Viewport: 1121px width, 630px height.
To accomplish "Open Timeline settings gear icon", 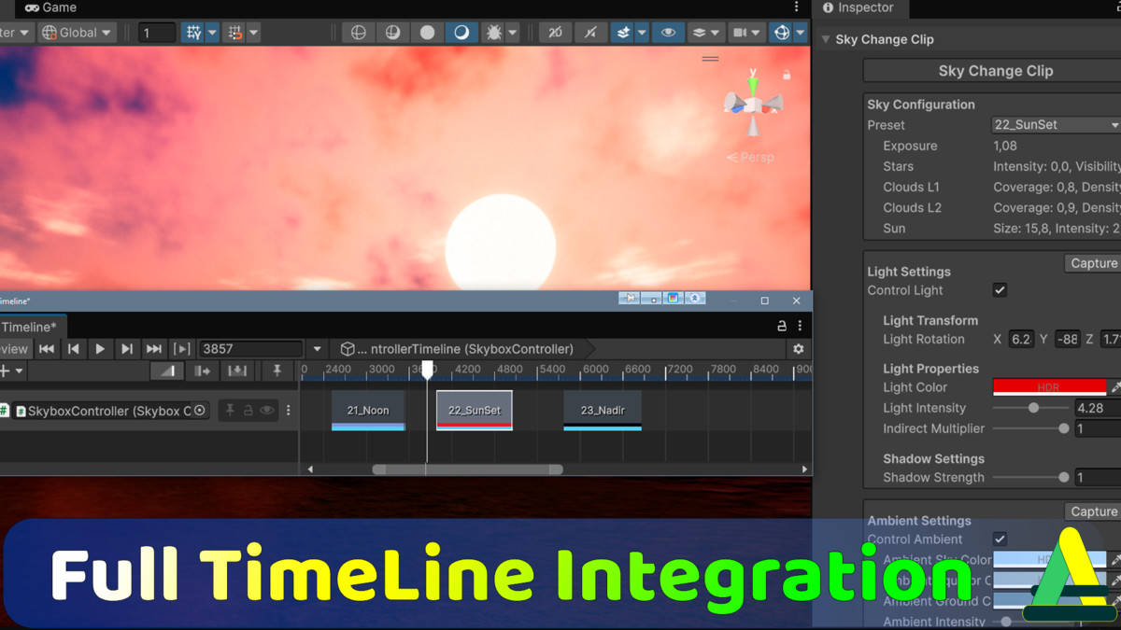I will pyautogui.click(x=798, y=349).
